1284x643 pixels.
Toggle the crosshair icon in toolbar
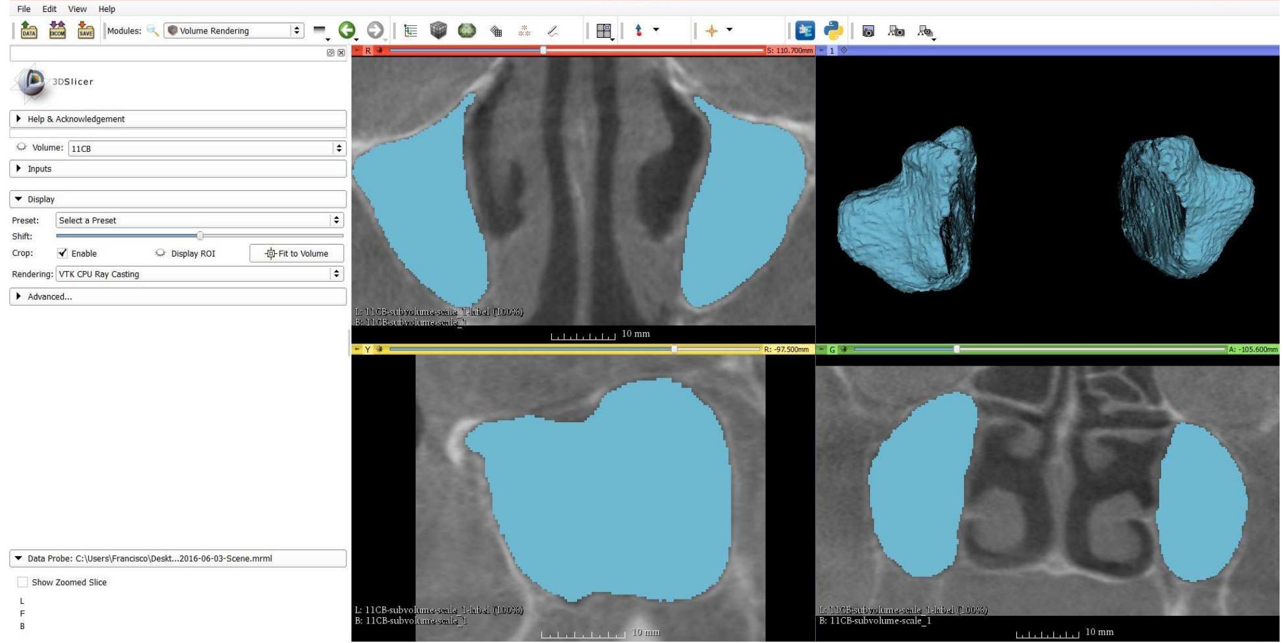(711, 30)
